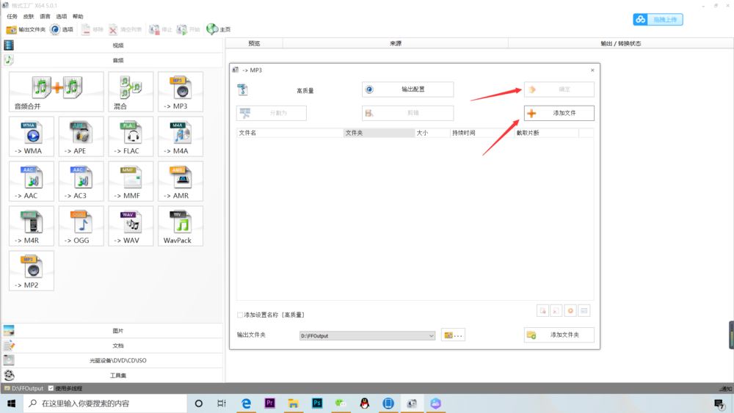Click the 添加文件夹 add folder button
This screenshot has width=734, height=413.
pyautogui.click(x=559, y=335)
